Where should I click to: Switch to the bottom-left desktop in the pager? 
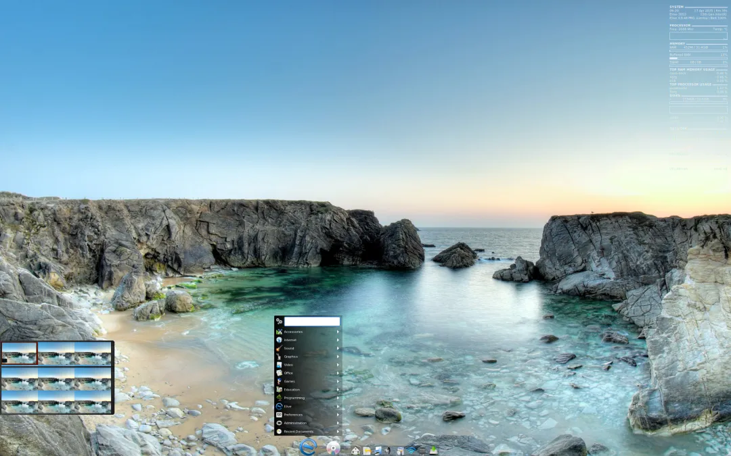[19, 402]
